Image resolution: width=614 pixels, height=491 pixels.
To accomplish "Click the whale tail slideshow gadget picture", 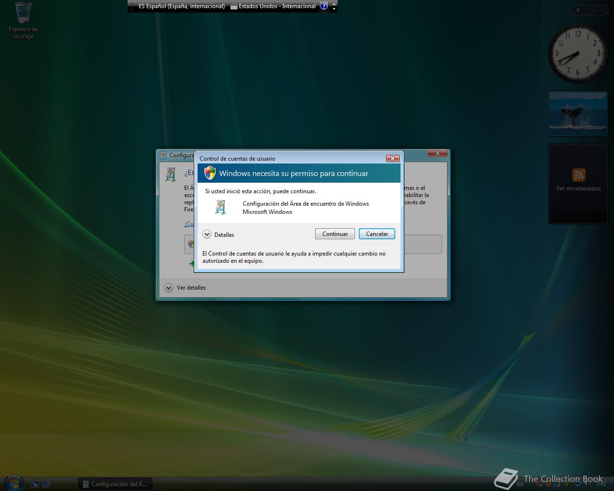I will click(578, 114).
